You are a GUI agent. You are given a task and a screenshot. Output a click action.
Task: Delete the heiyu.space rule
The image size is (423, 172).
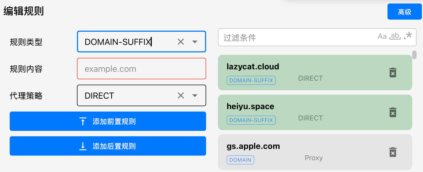[x=393, y=112]
